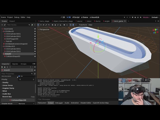Screen dimensions: 160x120
Task: Click the movie maker mode icon
Action: [138, 17]
